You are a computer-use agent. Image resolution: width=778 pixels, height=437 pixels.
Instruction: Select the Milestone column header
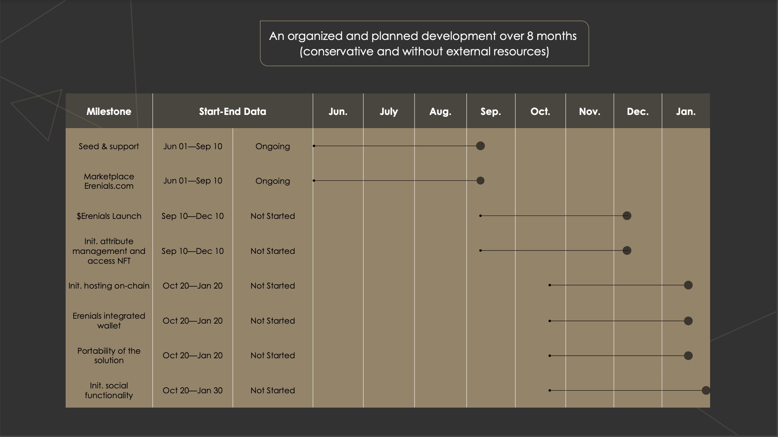[x=109, y=112]
